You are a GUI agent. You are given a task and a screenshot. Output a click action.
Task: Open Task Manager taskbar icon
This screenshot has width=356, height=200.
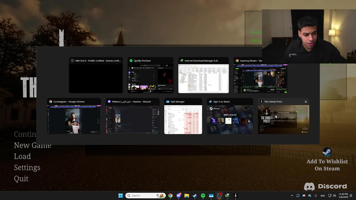pos(211,196)
